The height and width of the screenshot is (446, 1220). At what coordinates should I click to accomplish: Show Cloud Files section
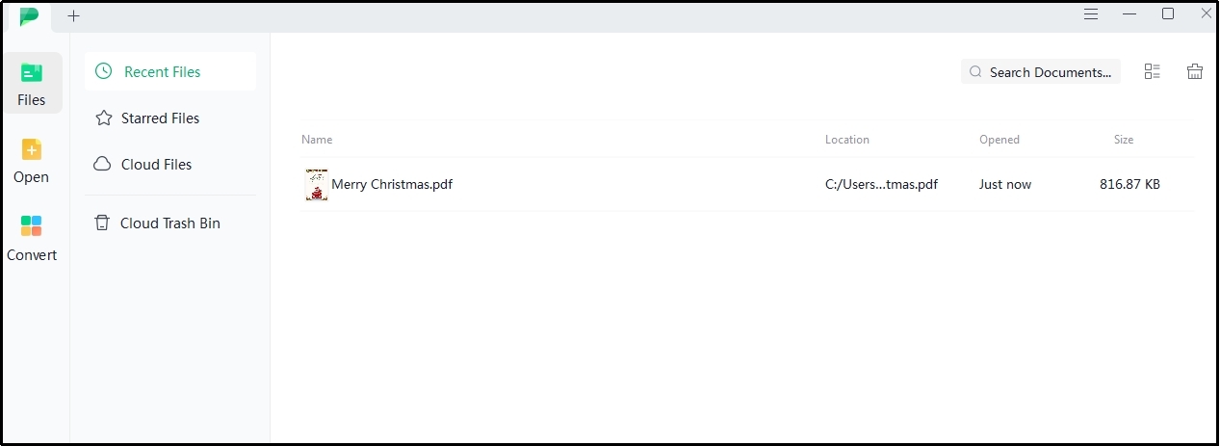coord(156,165)
